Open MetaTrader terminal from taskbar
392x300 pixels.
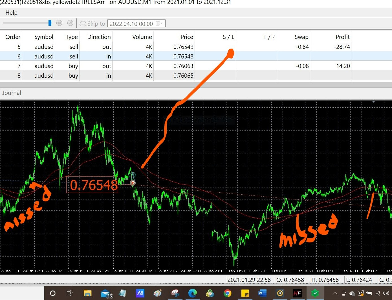[x=210, y=293]
